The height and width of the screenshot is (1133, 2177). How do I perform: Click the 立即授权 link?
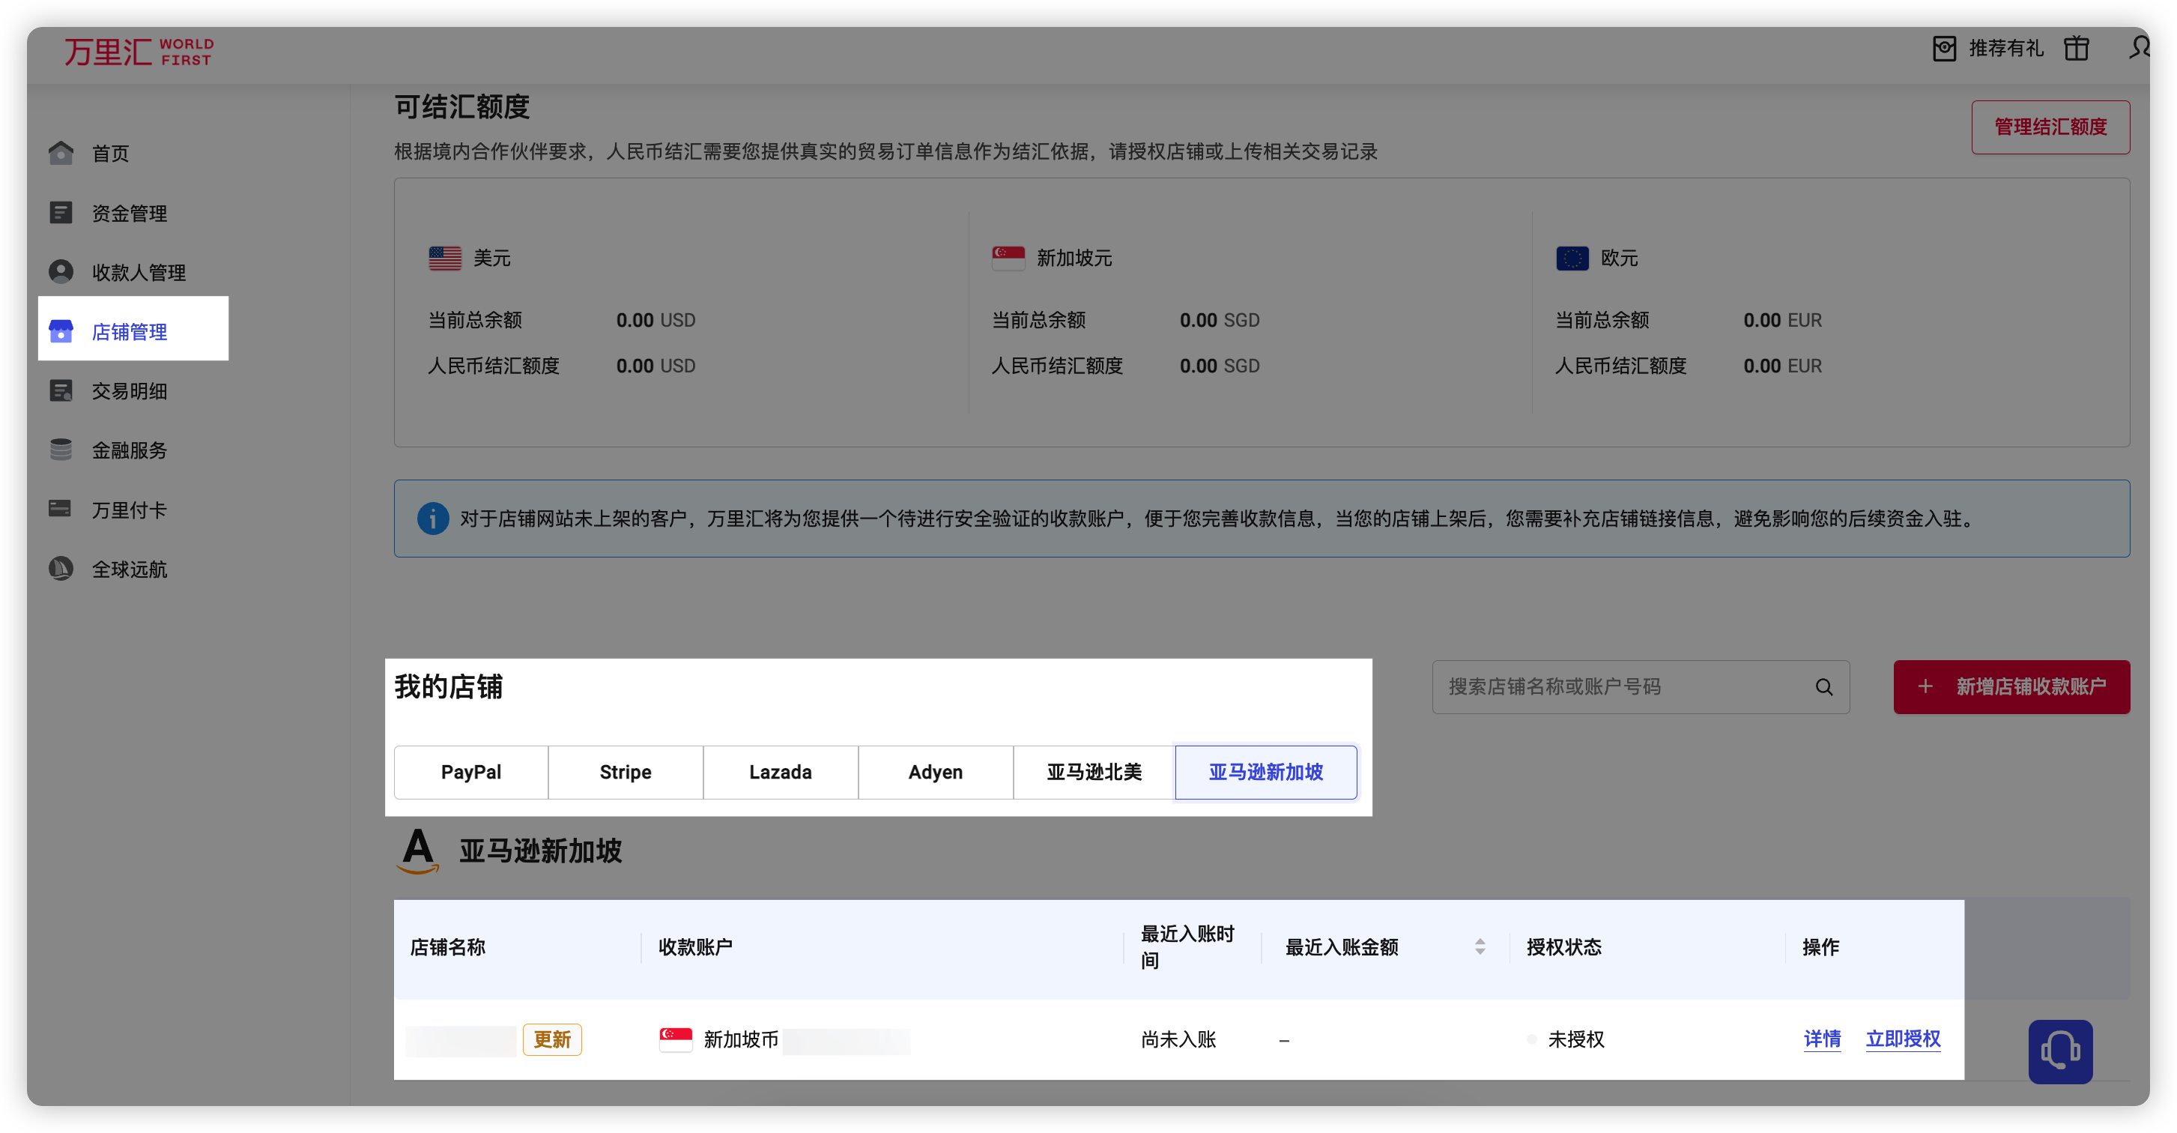1902,1039
